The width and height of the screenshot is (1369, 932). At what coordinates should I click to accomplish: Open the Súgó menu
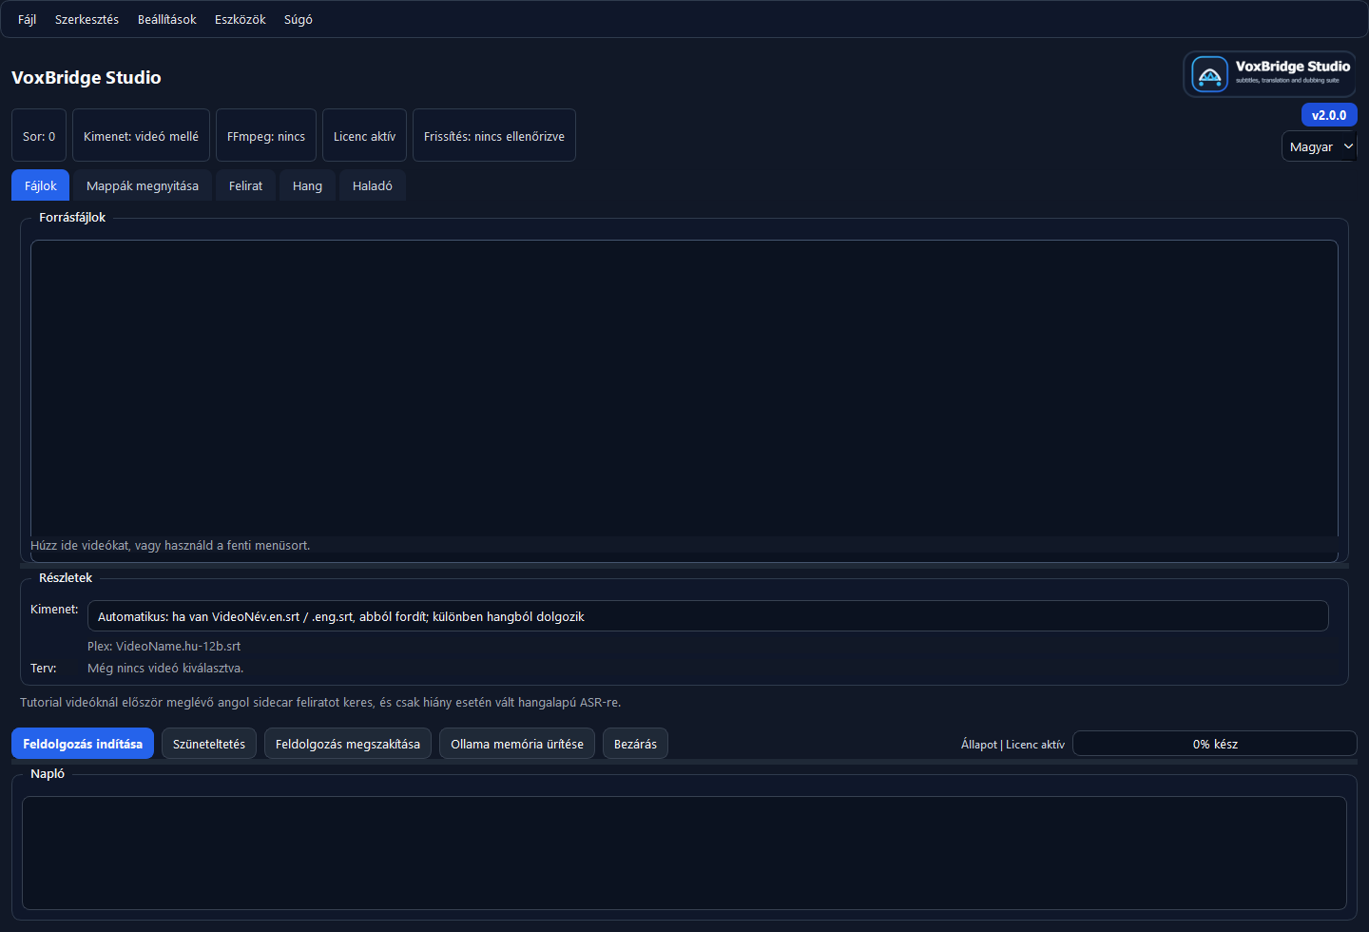[298, 19]
